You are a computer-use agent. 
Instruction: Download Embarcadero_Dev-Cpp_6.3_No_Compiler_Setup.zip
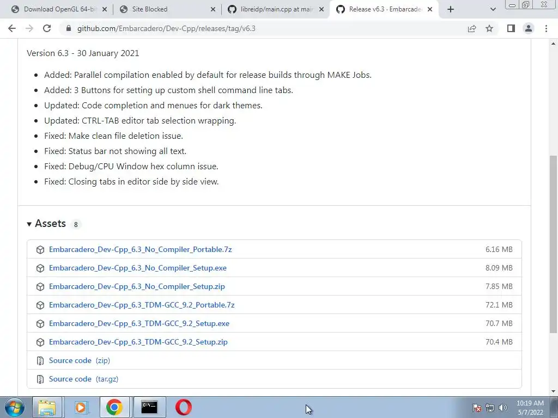pos(137,286)
